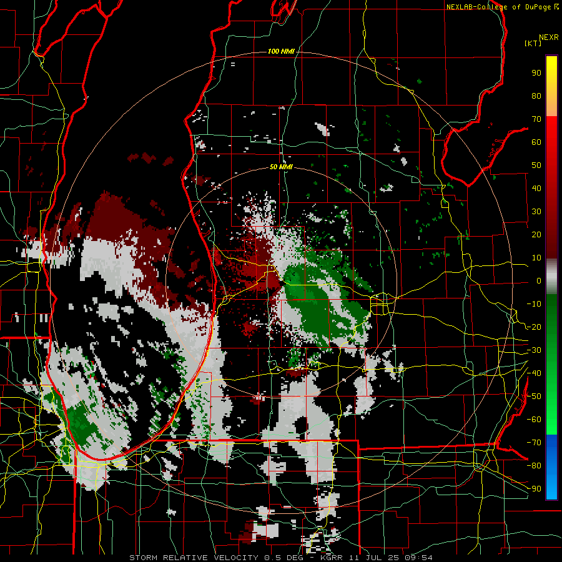This screenshot has height=562, width=562.
Task: Click the positive 30 scale value
Action: coord(536,212)
